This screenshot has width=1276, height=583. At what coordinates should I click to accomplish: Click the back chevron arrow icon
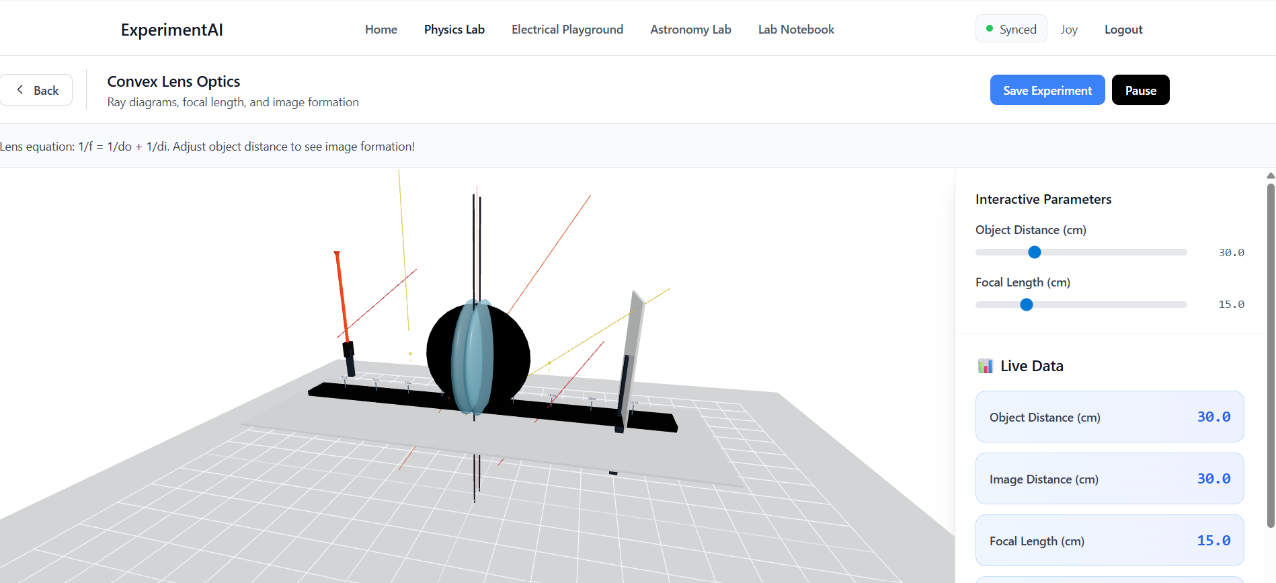(20, 89)
